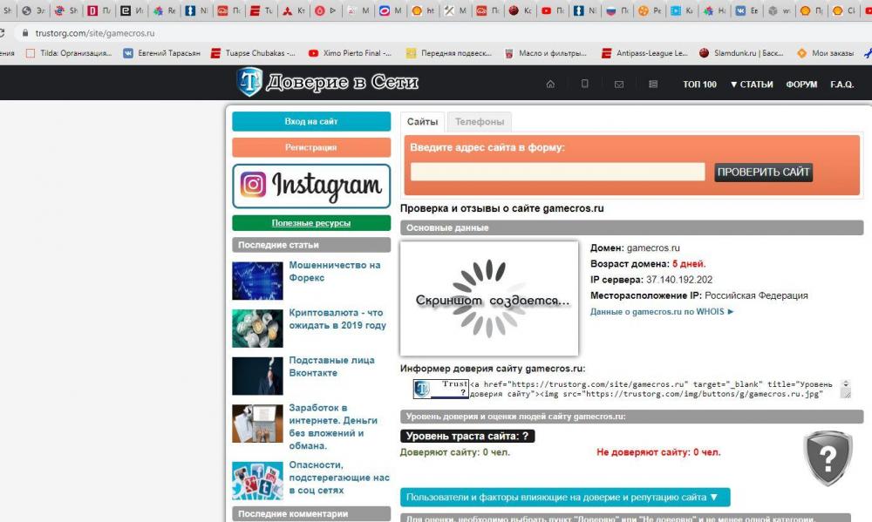Click the mobile phone icon in header
The image size is (872, 522).
[585, 85]
